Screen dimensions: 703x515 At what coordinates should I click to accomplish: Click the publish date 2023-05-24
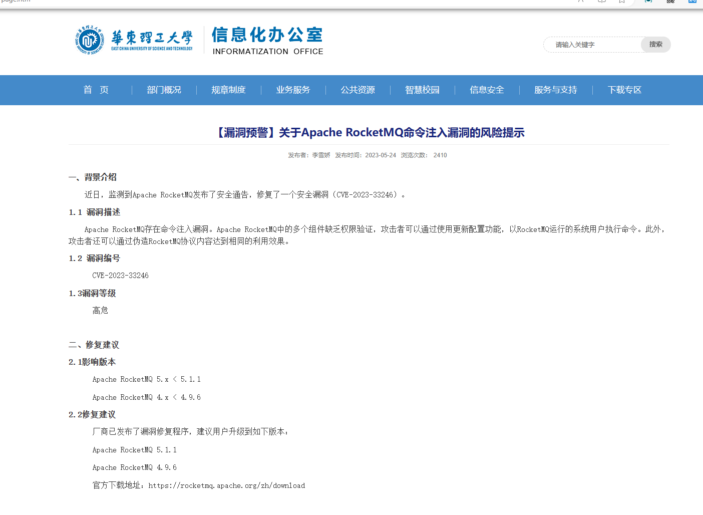point(381,155)
